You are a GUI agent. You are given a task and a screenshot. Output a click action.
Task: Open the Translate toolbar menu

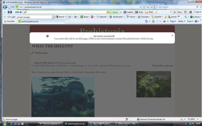pyautogui.click(x=144, y=17)
